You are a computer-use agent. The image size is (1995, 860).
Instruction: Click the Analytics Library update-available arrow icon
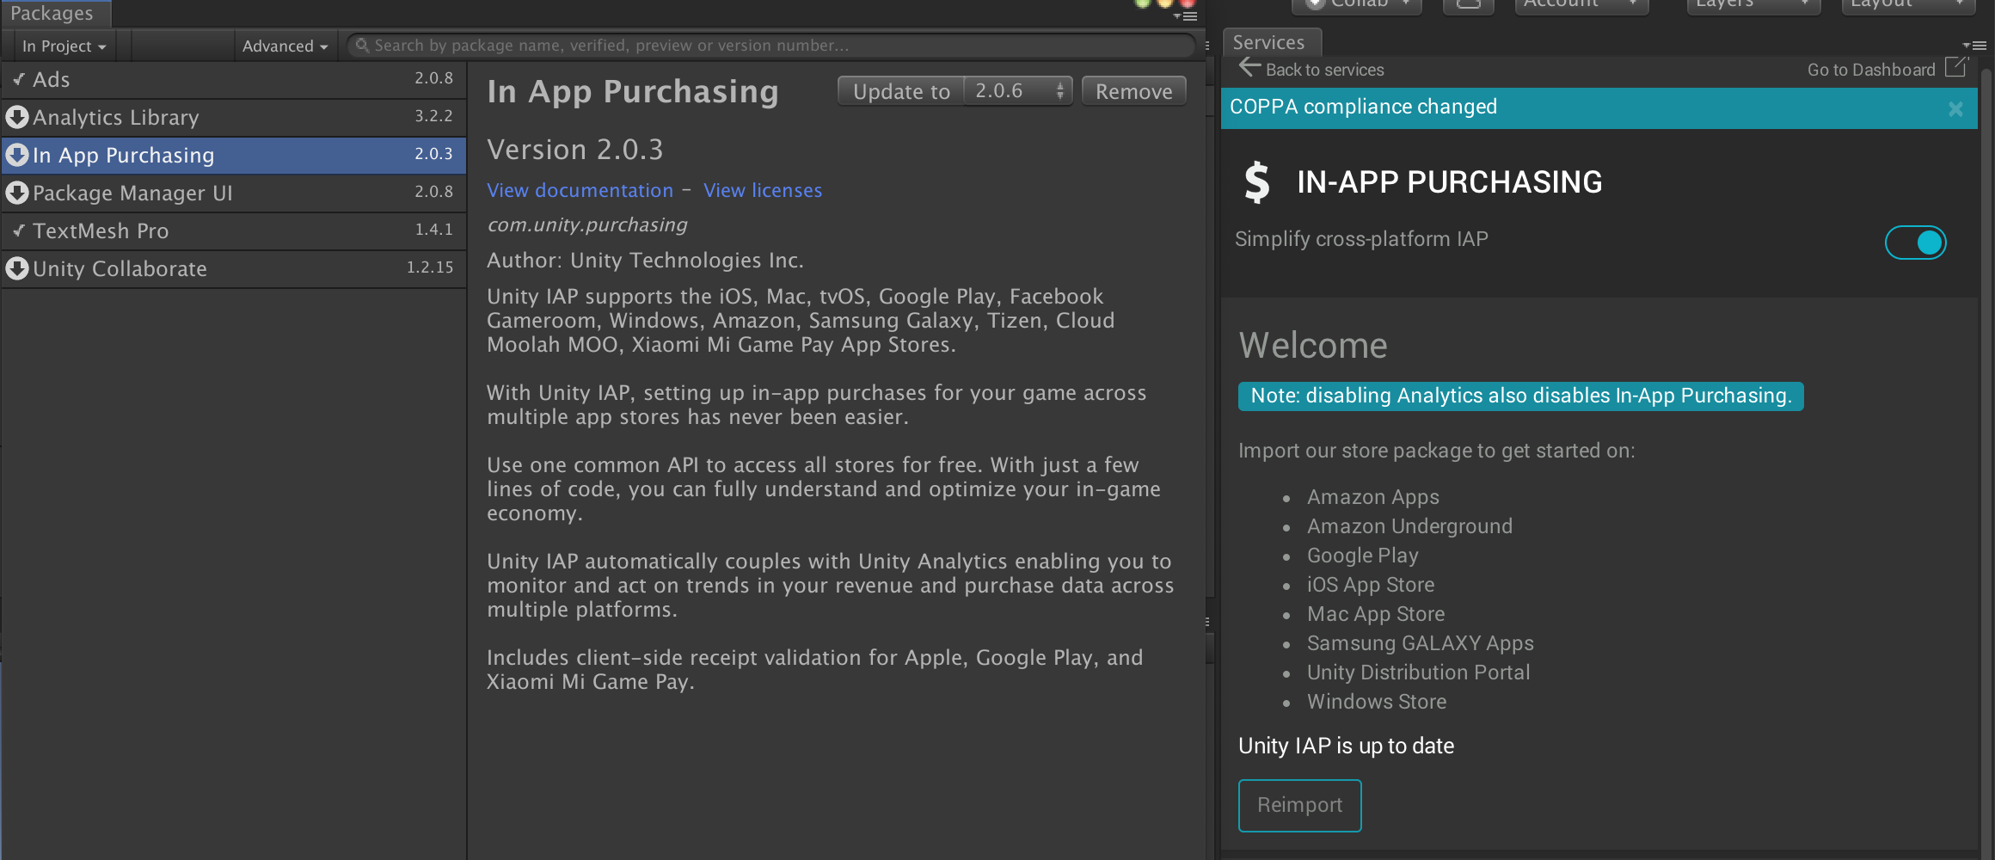point(17,117)
